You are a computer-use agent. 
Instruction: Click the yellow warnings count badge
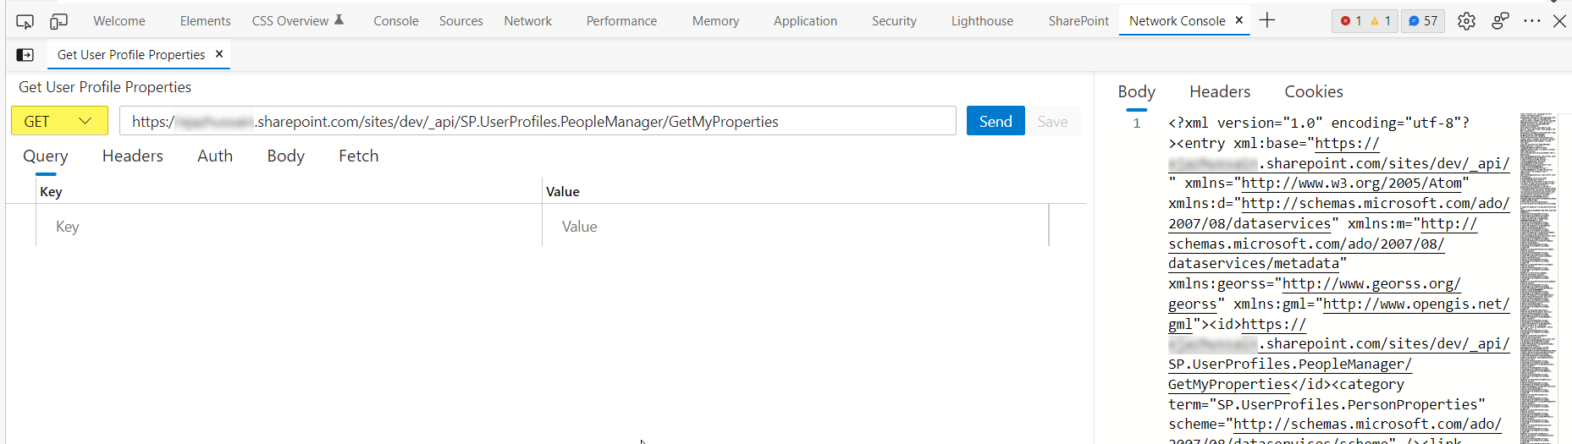coord(1381,21)
